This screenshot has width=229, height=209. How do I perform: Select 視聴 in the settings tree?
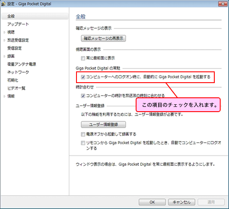[x=11, y=32]
